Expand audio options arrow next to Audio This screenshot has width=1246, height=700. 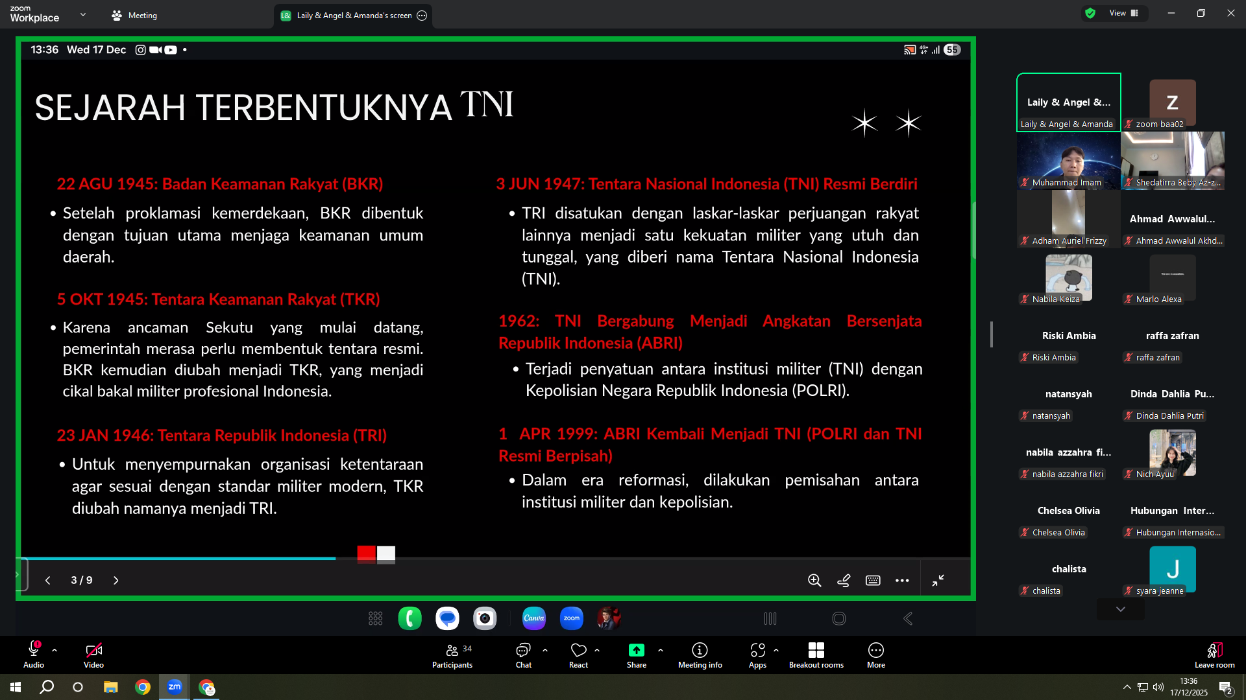[55, 649]
